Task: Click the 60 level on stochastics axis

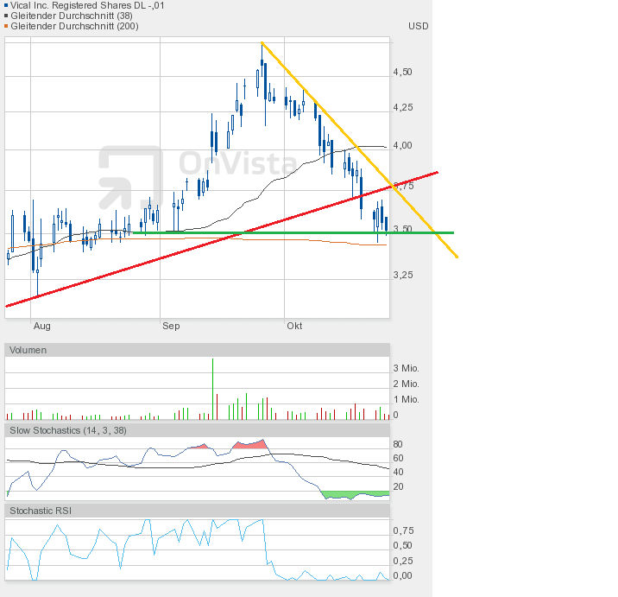Action: pos(398,458)
